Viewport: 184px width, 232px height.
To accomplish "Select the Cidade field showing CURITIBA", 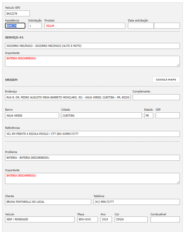I will [101, 115].
